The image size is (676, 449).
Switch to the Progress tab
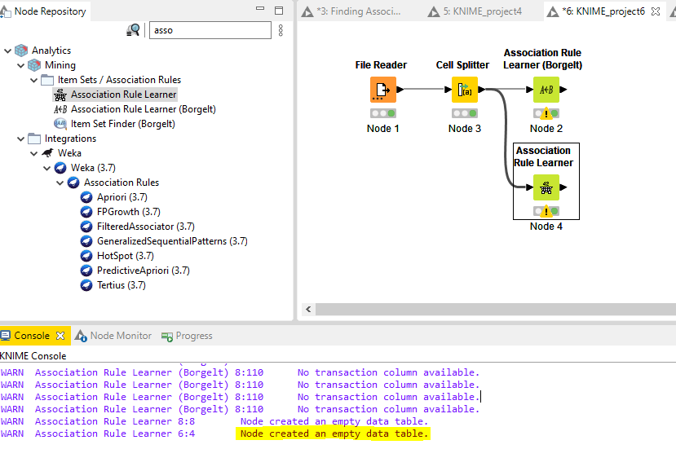187,336
